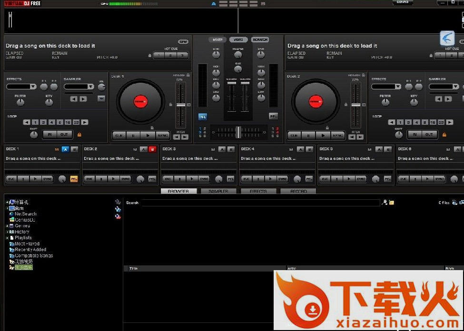Open the VIDEO center panel

click(238, 39)
